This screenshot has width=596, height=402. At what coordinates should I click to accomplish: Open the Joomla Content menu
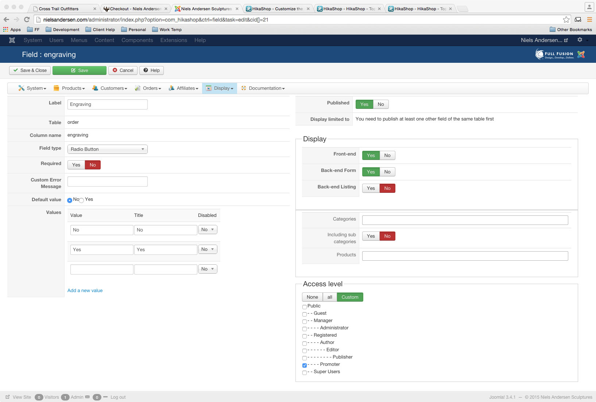pyautogui.click(x=104, y=40)
